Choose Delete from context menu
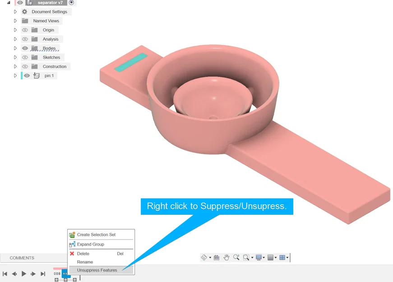 pos(101,254)
